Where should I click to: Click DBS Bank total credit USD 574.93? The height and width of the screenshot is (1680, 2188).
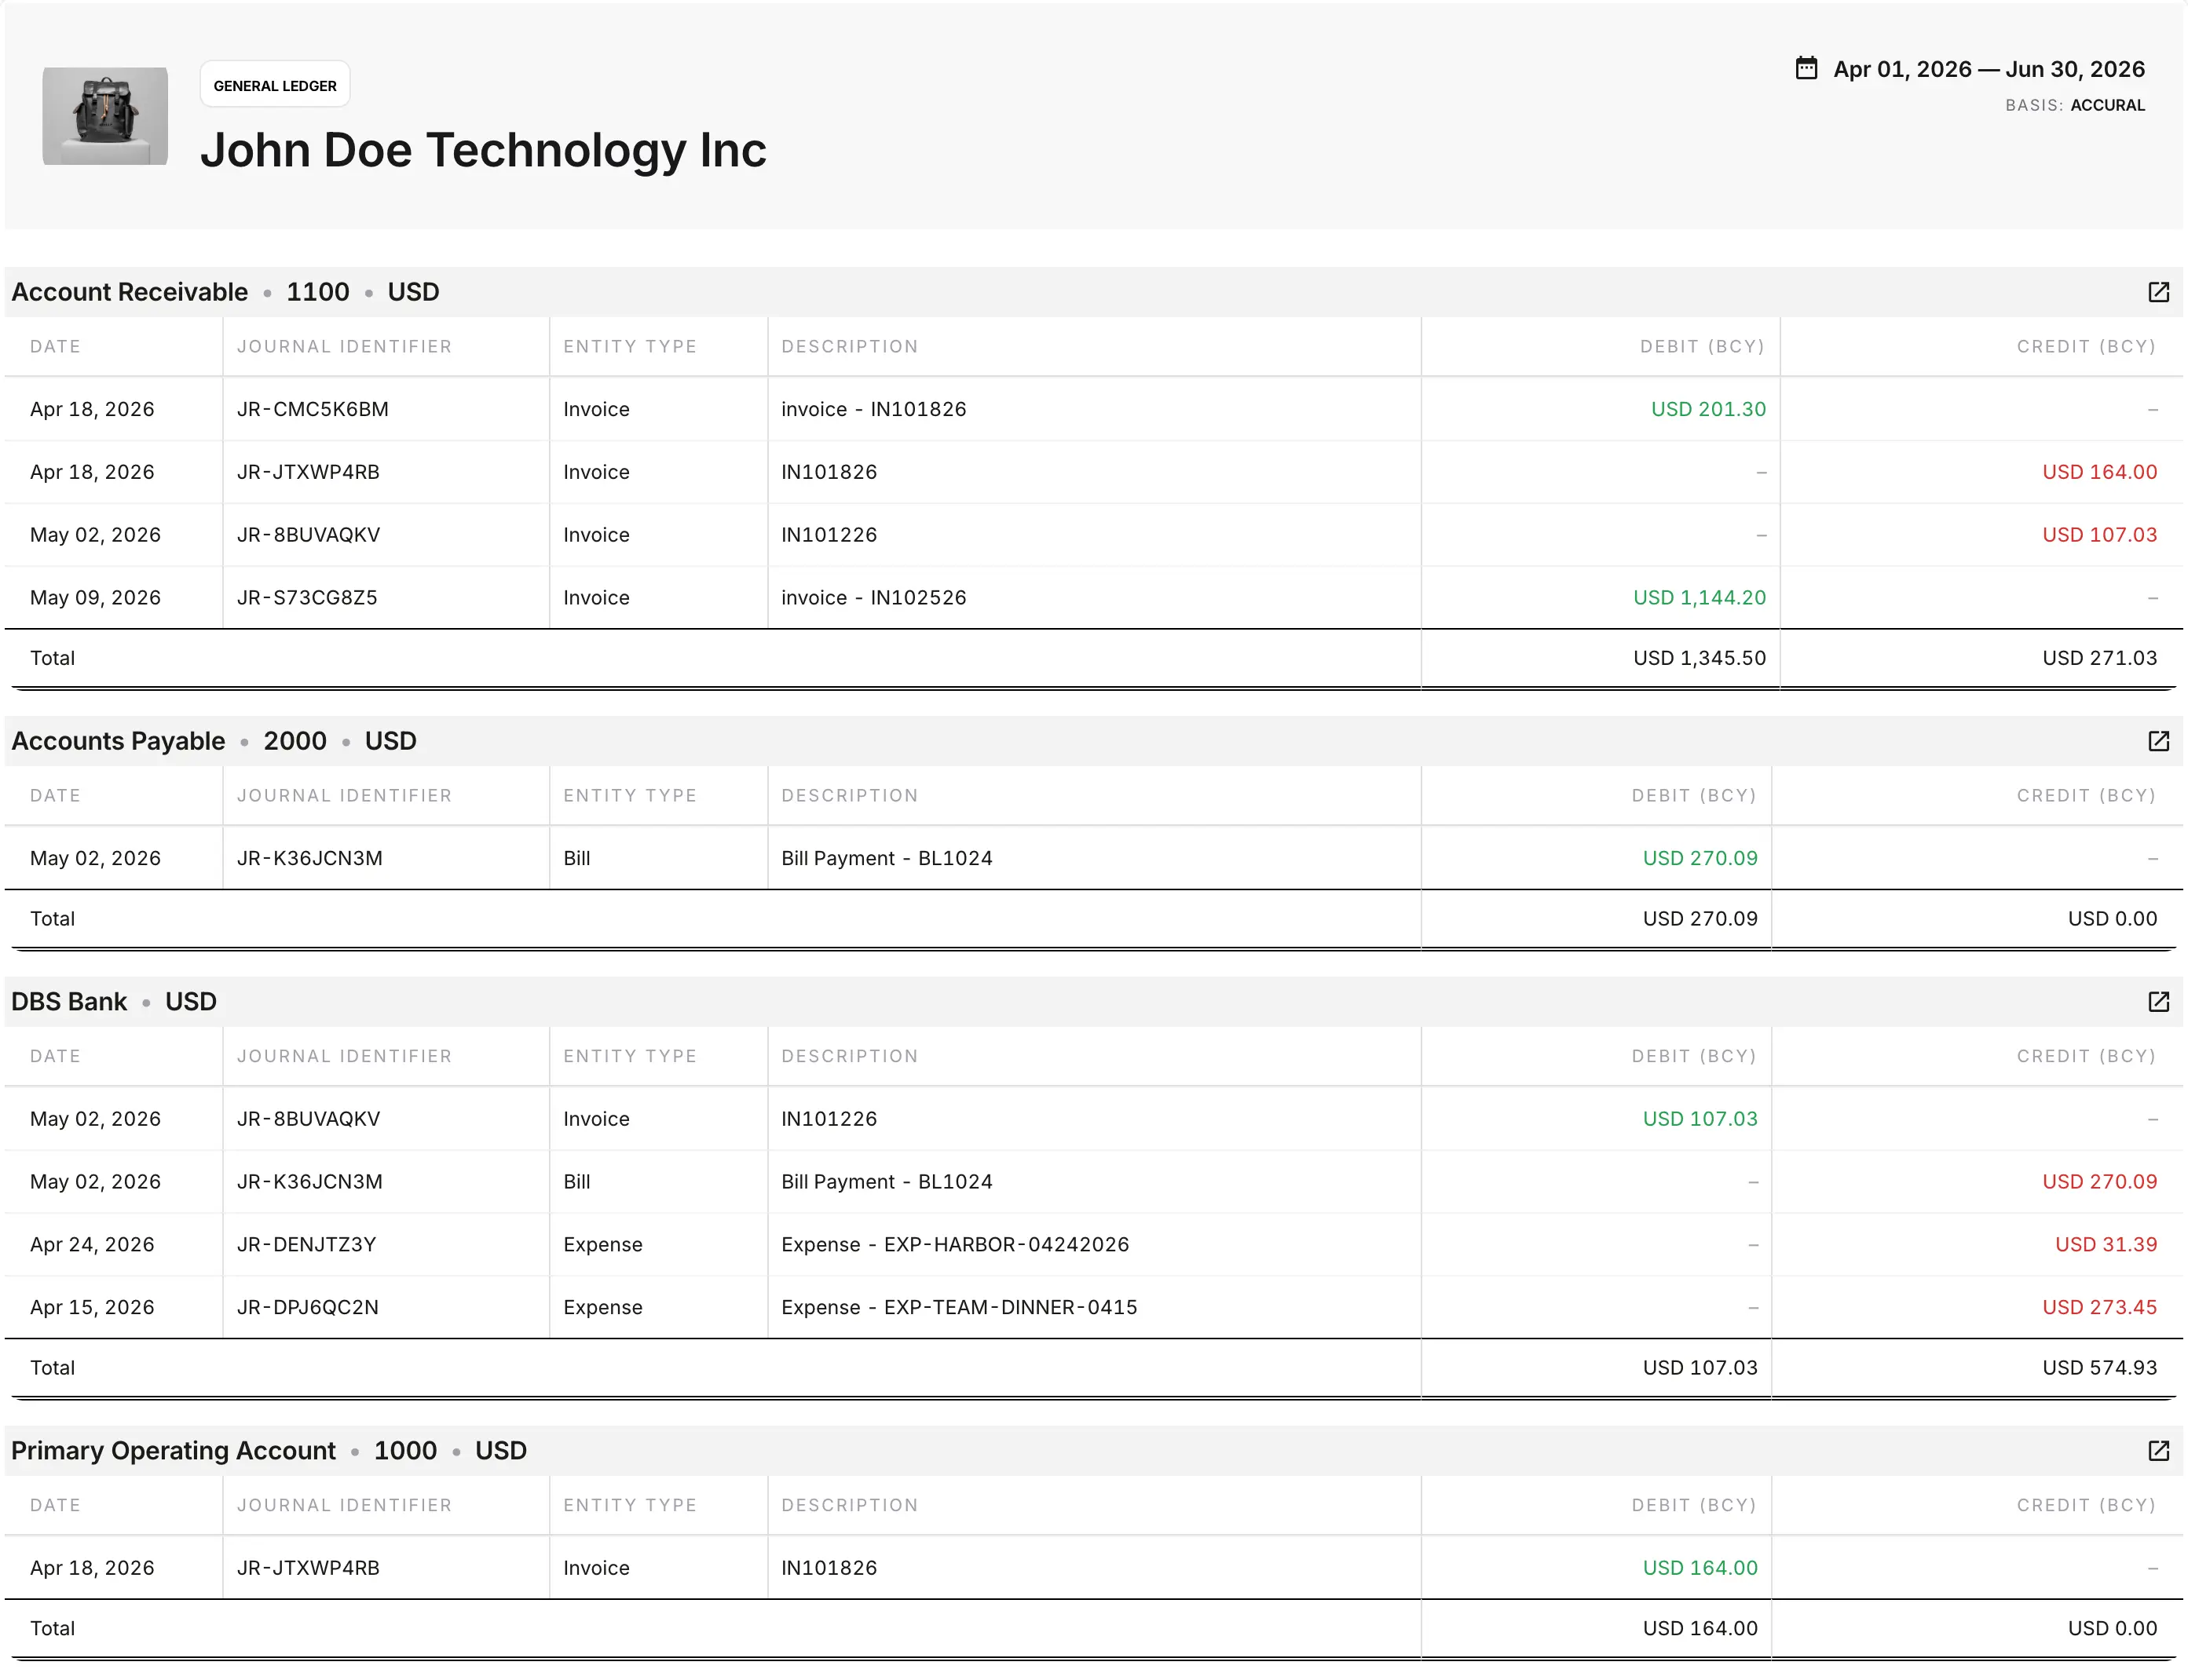2099,1368
